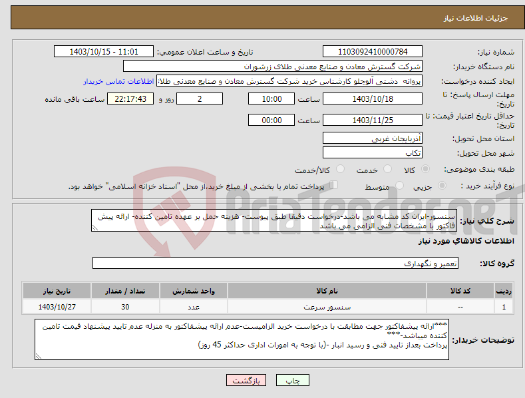This screenshot has width=525, height=398.
Task: Select the کالا radio button
Action: pyautogui.click(x=425, y=169)
